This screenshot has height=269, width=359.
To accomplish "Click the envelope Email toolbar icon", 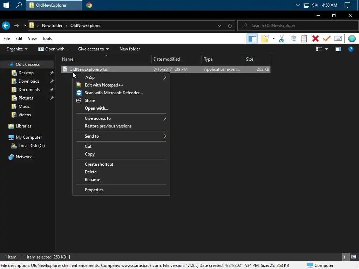I will coord(338,39).
